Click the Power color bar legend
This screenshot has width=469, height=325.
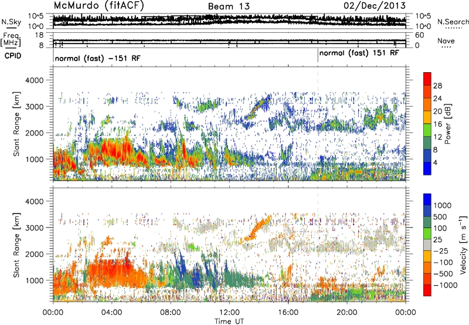[x=427, y=123]
